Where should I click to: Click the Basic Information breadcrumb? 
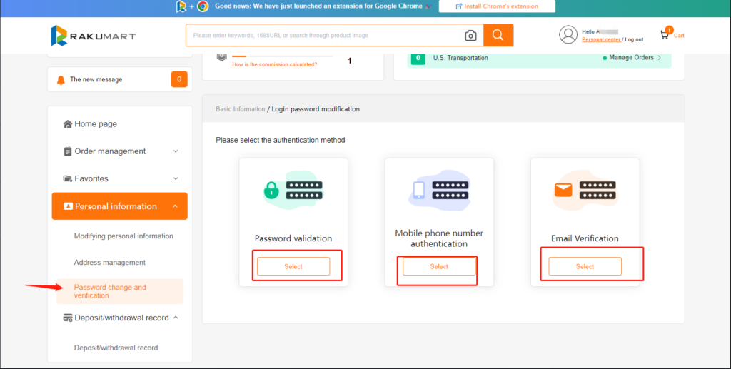pyautogui.click(x=240, y=109)
